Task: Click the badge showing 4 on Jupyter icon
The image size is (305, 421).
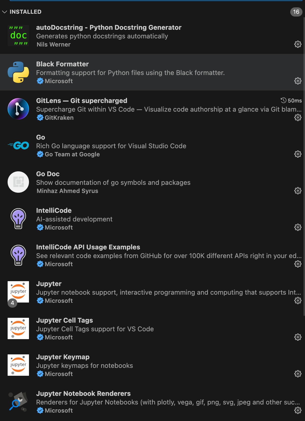Action: click(12, 303)
